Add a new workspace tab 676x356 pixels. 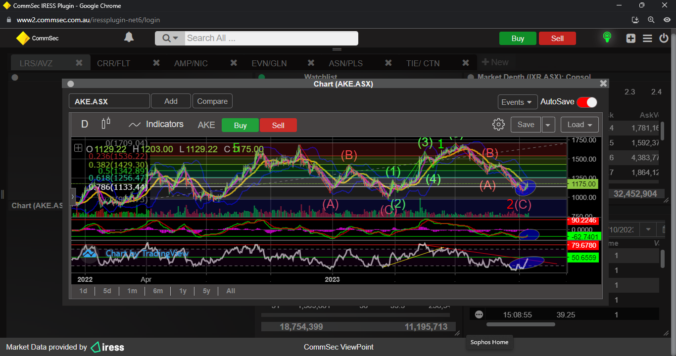point(495,62)
